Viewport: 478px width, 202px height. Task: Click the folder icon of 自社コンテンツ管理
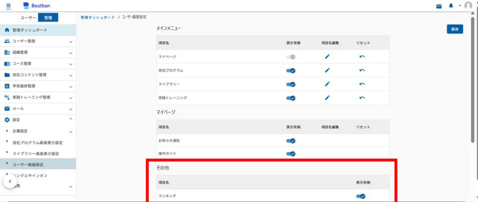click(7, 75)
